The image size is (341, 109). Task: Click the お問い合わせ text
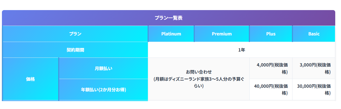click(x=199, y=72)
